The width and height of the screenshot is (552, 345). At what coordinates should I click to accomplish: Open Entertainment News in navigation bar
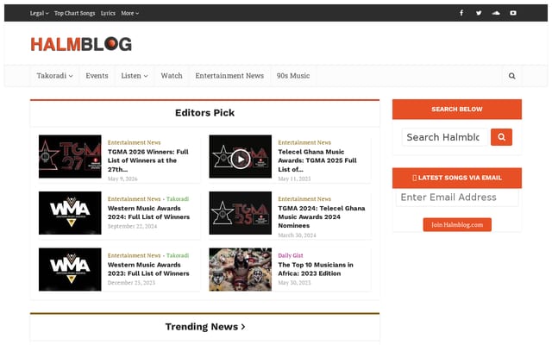click(x=229, y=76)
